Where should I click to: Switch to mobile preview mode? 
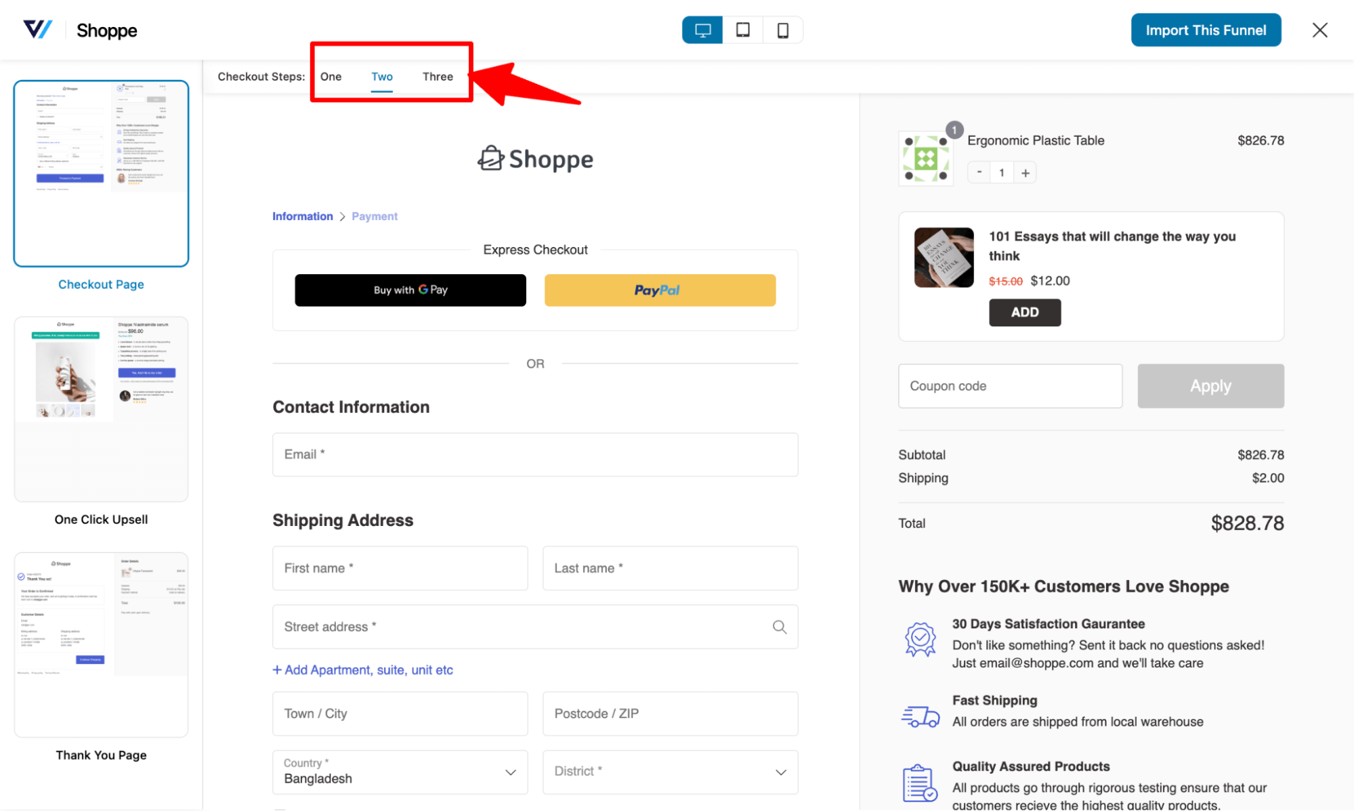[x=783, y=30]
